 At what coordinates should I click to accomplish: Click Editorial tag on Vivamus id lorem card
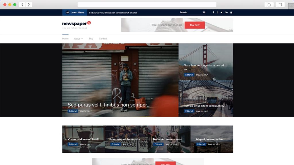point(73,144)
